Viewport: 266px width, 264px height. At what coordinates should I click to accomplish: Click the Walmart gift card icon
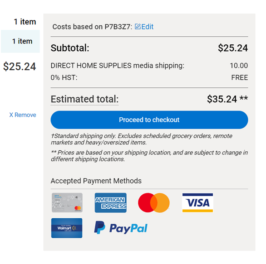(67, 228)
